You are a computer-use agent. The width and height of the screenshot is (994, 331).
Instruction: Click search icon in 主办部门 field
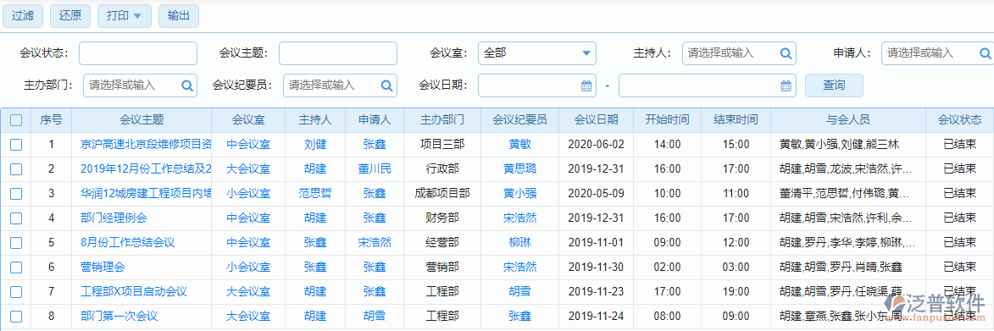click(187, 86)
